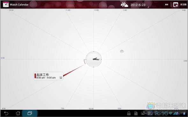Select the 12:00 hour label
Viewport: 188px width, 117px height.
pos(96,10)
